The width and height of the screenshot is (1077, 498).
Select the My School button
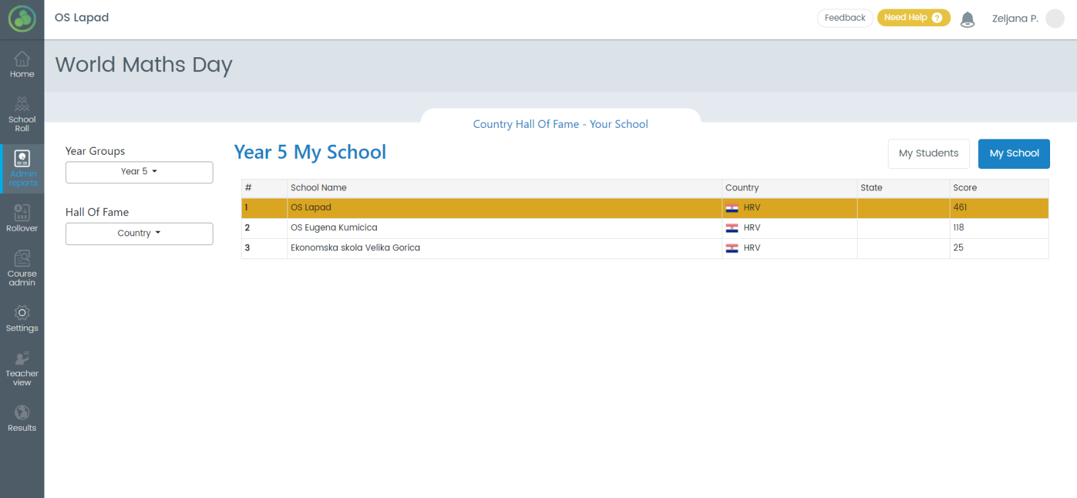pyautogui.click(x=1014, y=153)
